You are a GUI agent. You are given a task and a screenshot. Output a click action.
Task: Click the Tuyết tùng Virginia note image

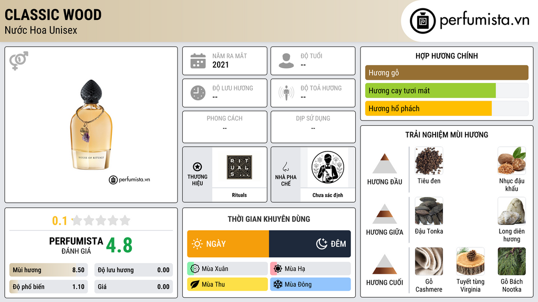(x=470, y=262)
